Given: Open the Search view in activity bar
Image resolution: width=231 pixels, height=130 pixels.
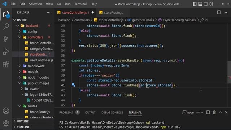Looking at the screenshot, I should 6,26.
